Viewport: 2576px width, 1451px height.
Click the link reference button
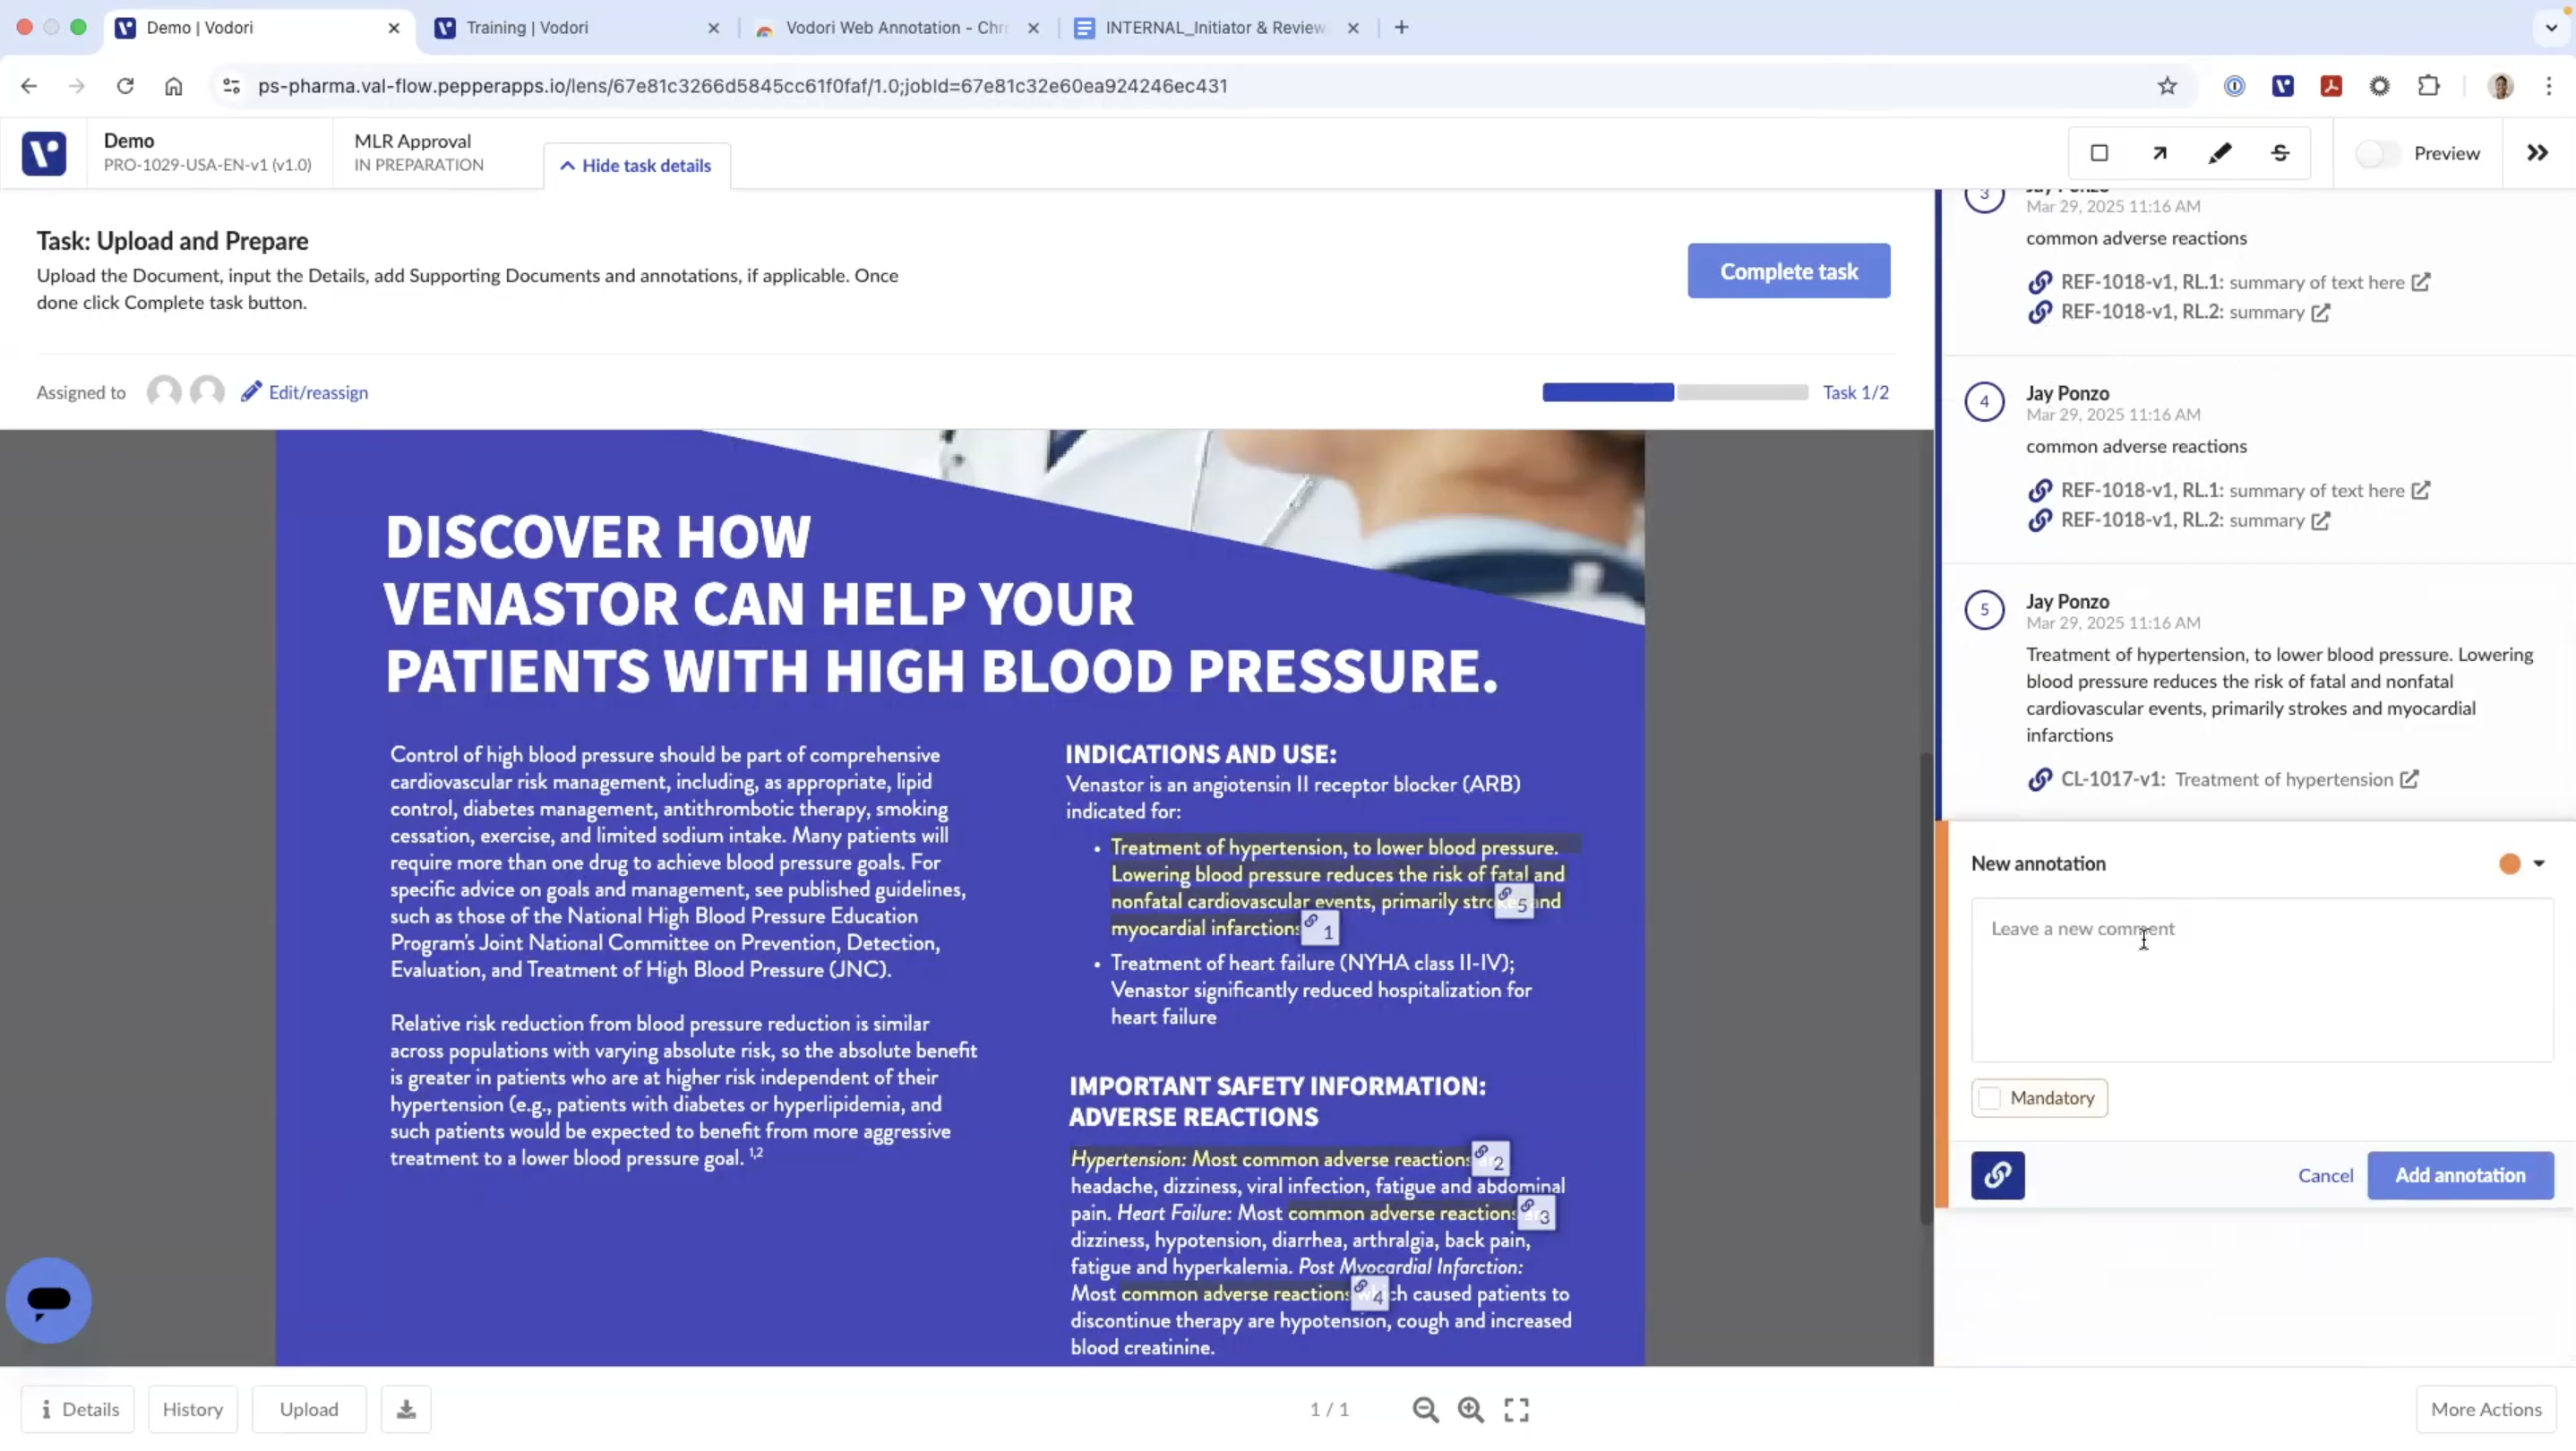pos(1998,1175)
